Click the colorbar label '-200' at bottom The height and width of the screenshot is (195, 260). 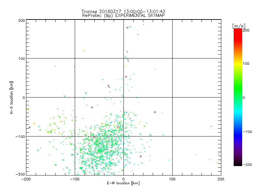[x=247, y=164]
